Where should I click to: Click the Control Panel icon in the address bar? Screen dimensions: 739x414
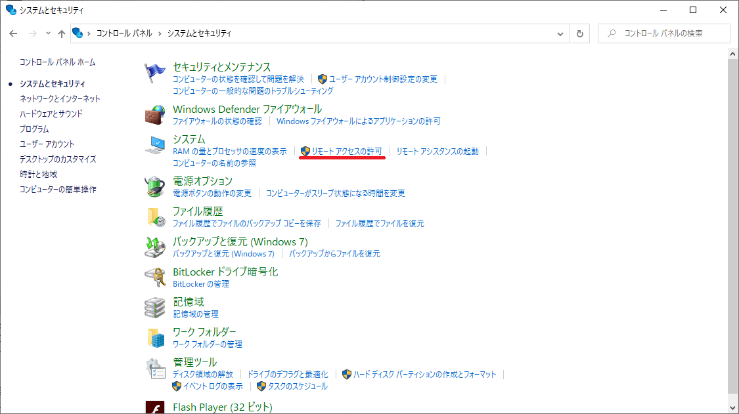click(78, 33)
